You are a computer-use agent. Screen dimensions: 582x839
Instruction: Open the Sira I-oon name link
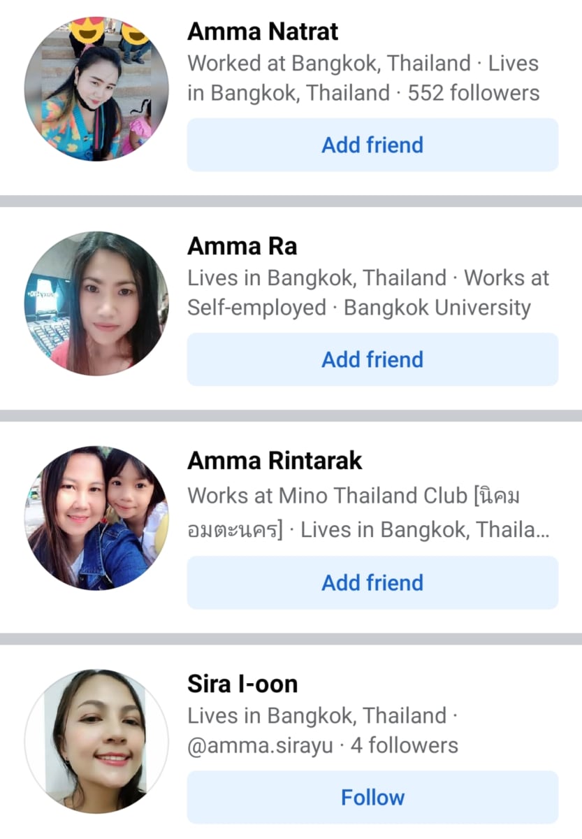pyautogui.click(x=242, y=684)
